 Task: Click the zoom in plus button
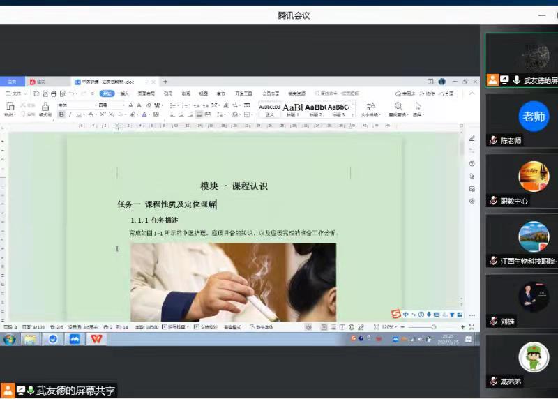coord(462,326)
